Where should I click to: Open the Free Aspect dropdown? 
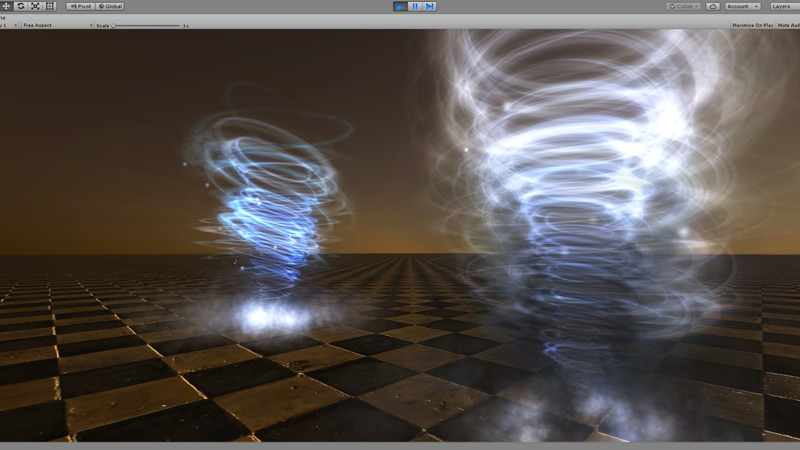coord(57,25)
